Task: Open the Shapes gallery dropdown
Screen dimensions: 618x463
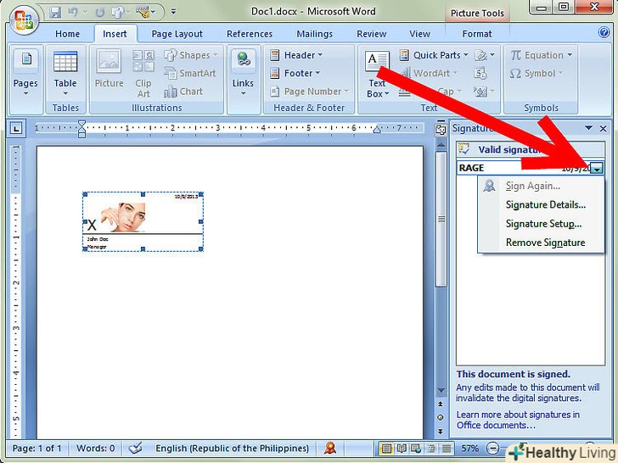Action: pos(191,55)
